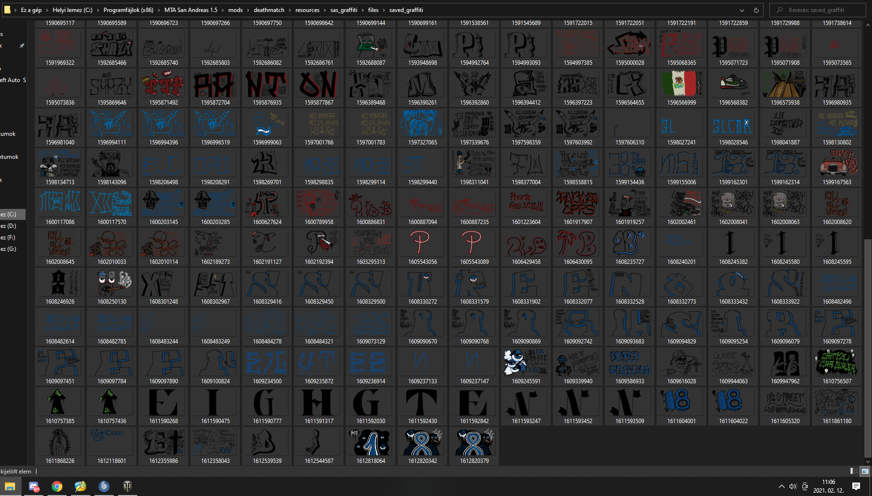Click the volume icon in the system tray

(793, 486)
